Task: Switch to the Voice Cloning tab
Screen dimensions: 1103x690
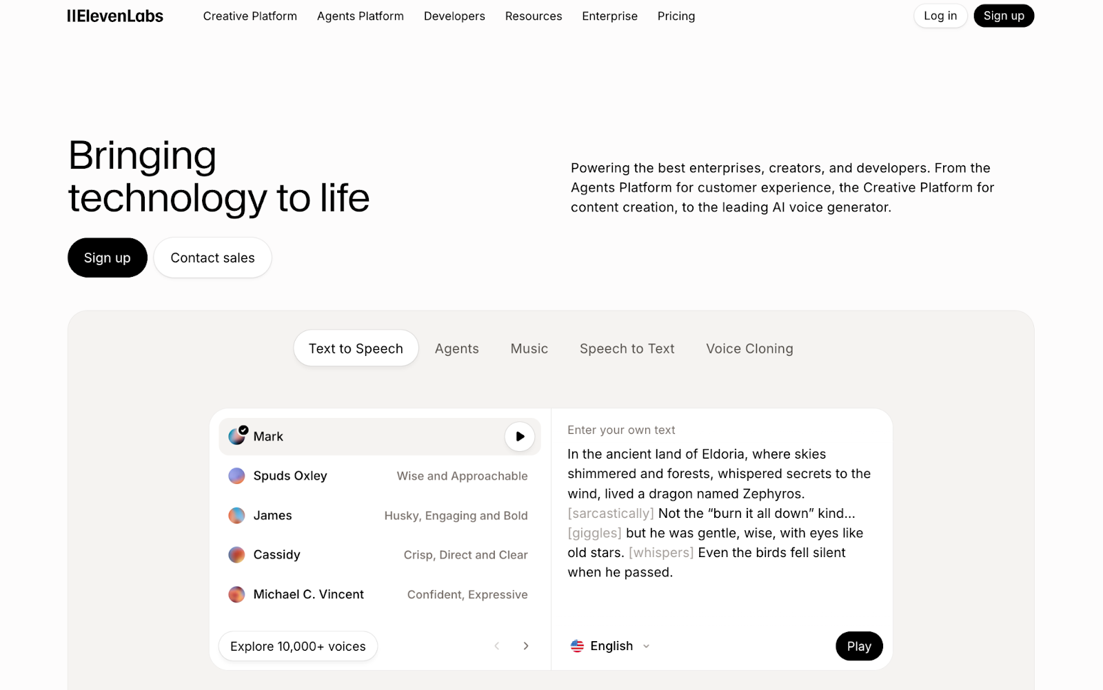Action: 749,348
